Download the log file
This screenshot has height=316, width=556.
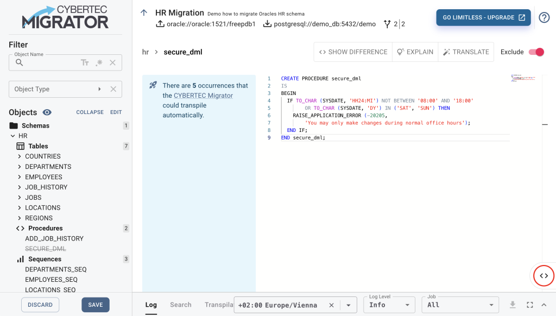pos(513,305)
